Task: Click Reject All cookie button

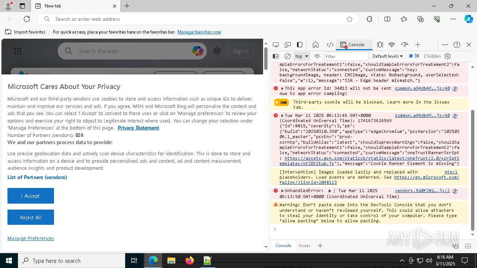Action: 31,217
